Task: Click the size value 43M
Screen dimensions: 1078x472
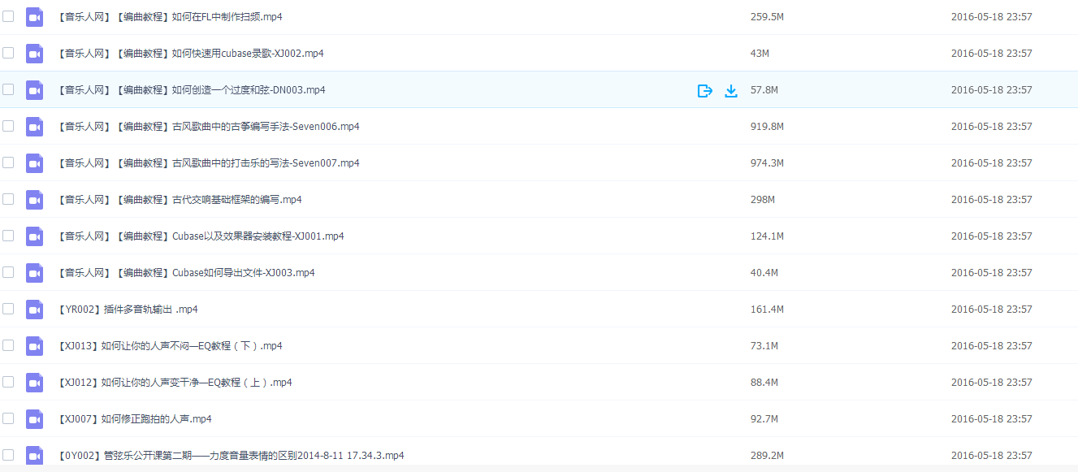Action: tap(760, 54)
